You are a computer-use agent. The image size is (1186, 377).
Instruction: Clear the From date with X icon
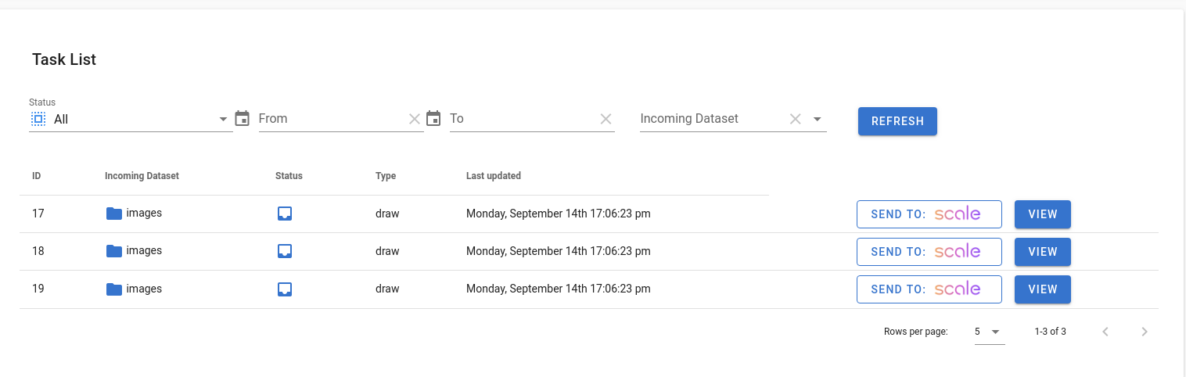[x=415, y=119]
